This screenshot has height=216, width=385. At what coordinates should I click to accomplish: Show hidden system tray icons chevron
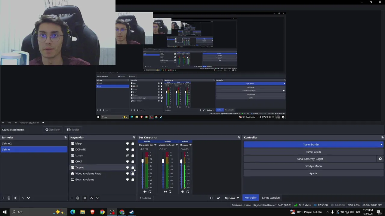(328, 212)
